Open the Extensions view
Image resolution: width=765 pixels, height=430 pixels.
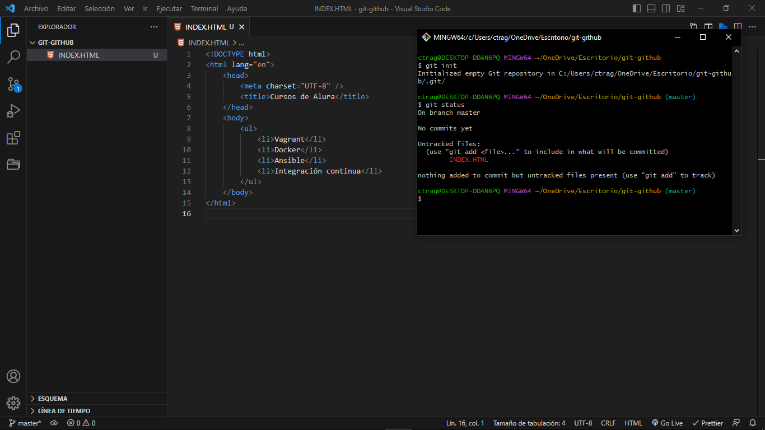click(13, 138)
